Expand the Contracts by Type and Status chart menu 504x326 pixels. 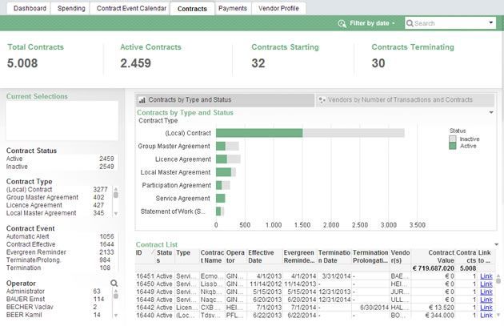tap(491, 112)
